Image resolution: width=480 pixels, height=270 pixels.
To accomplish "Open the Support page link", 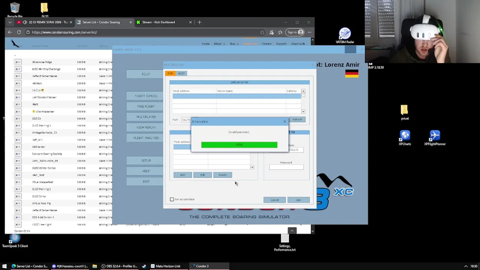I will (281, 44).
